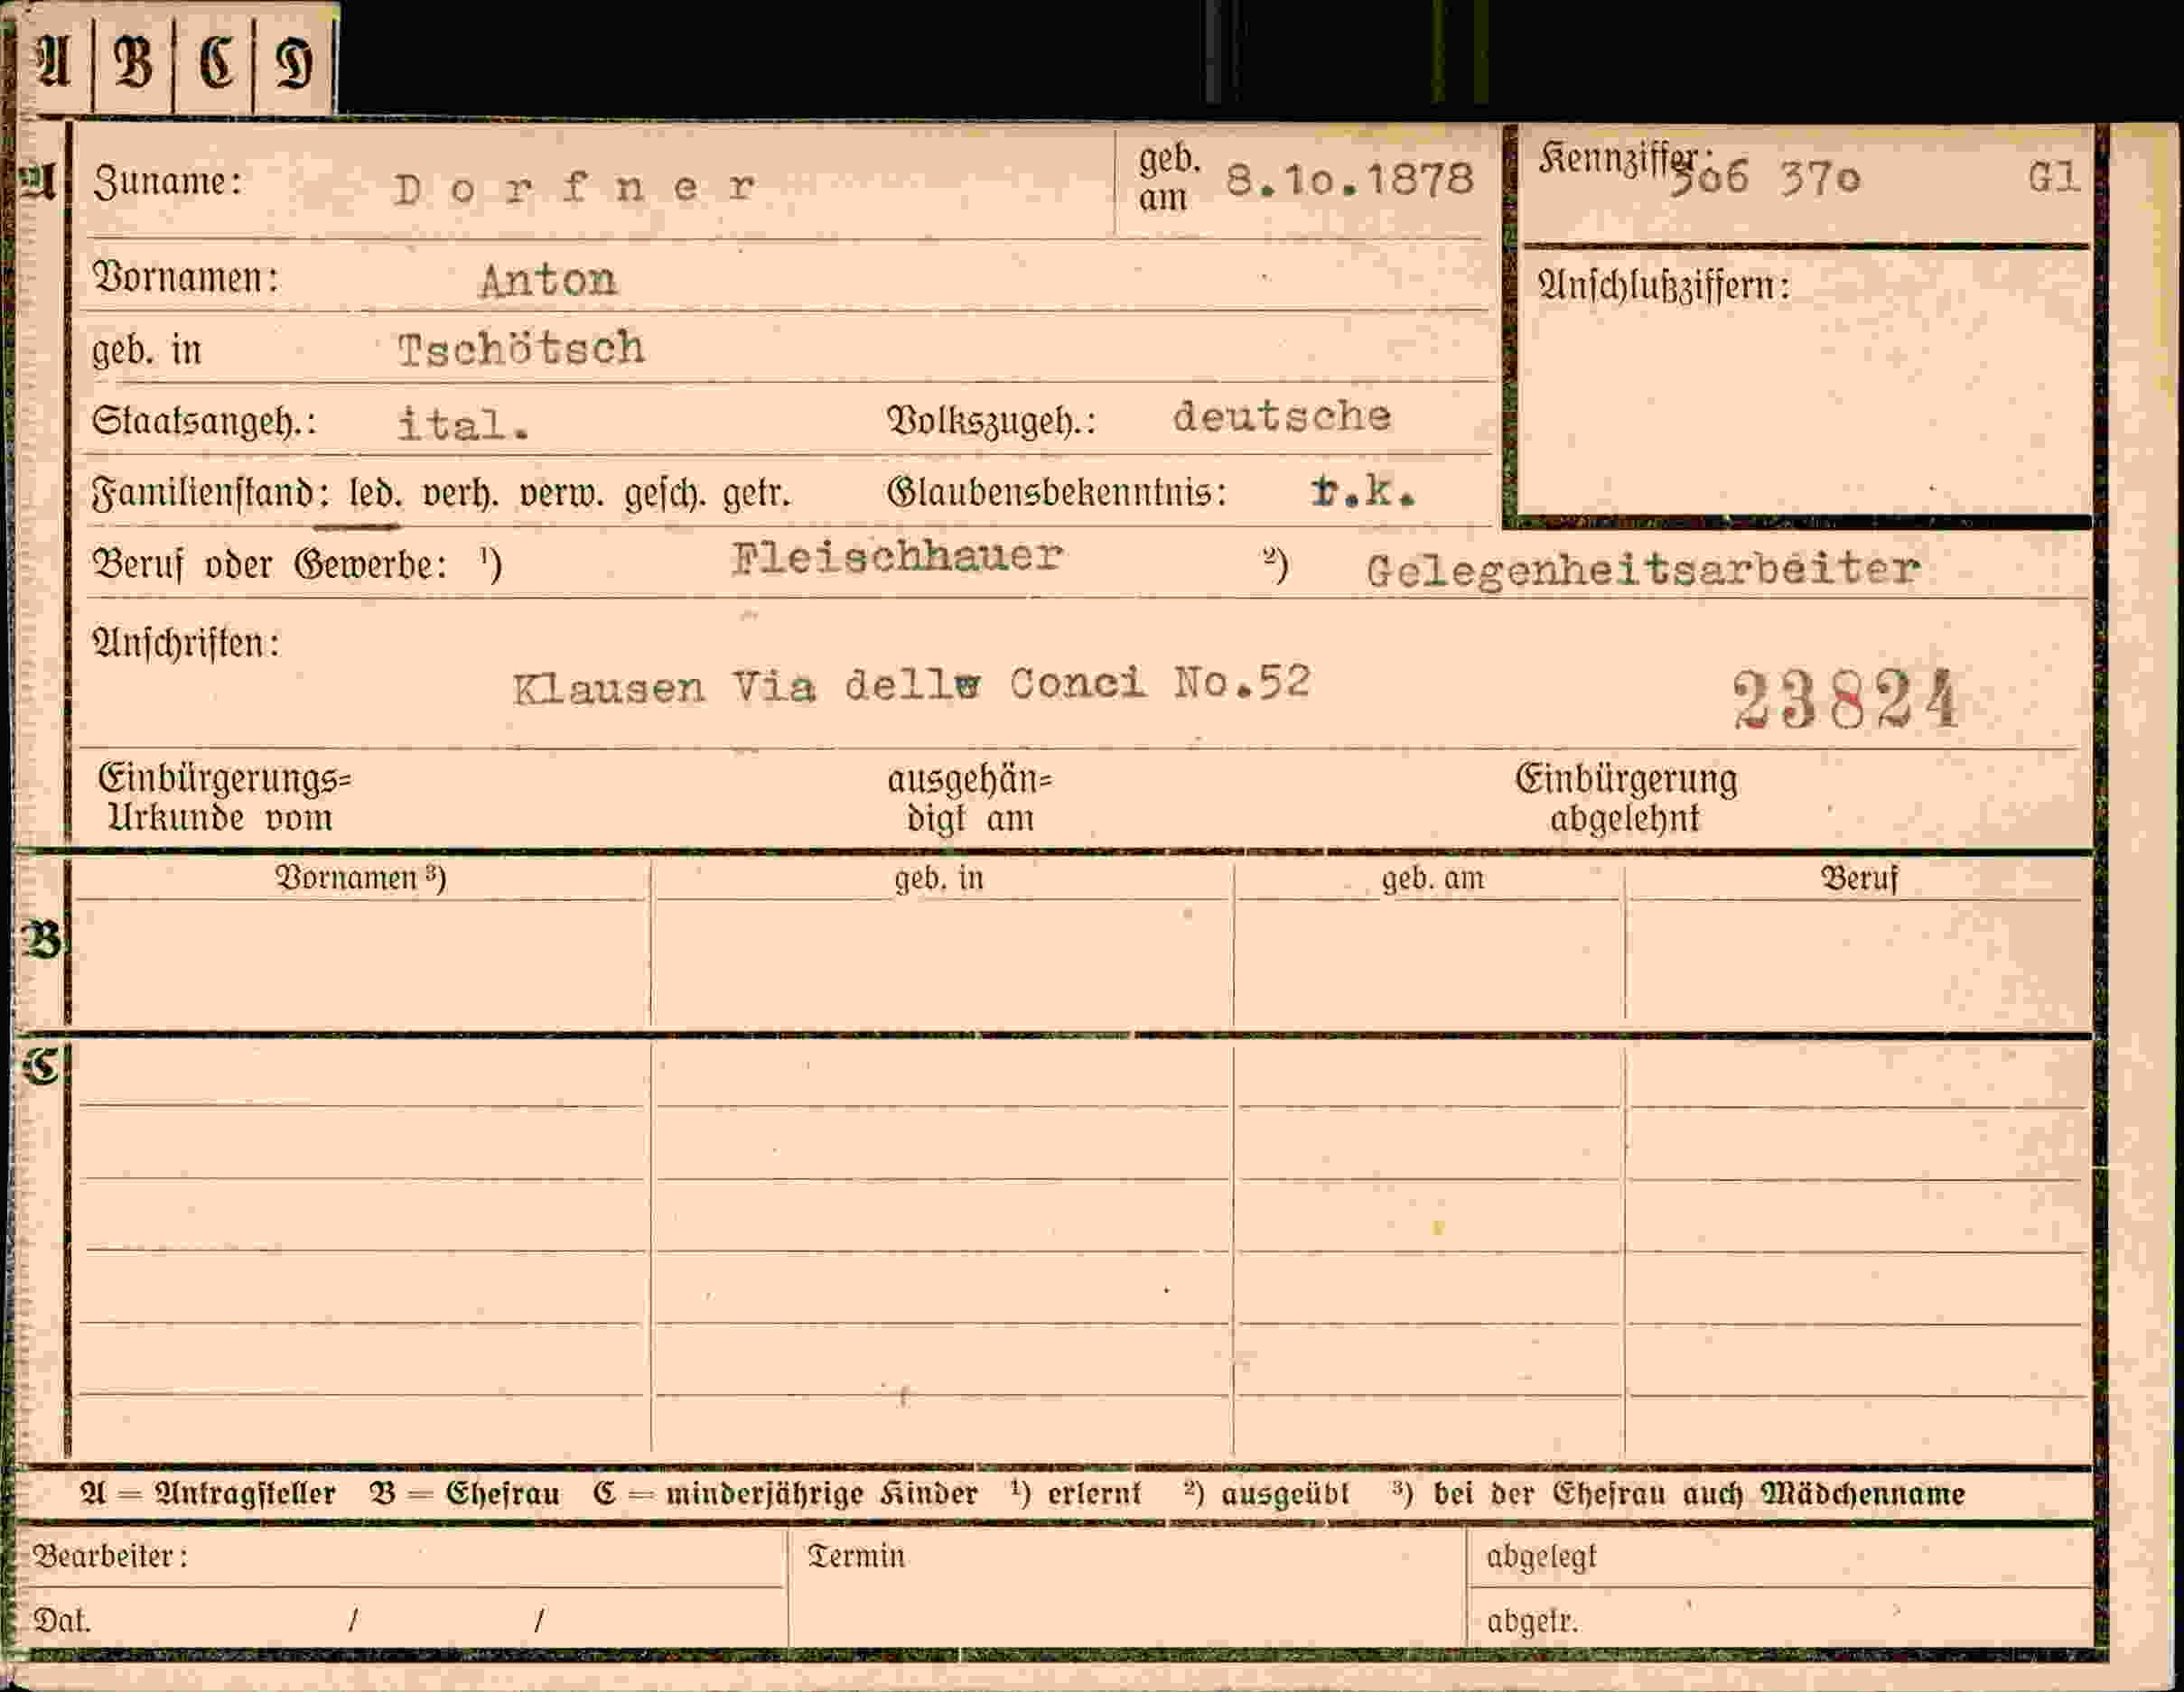Click the legend 'B = Ehefrau'
Image resolution: width=2184 pixels, height=1692 pixels.
point(465,1494)
